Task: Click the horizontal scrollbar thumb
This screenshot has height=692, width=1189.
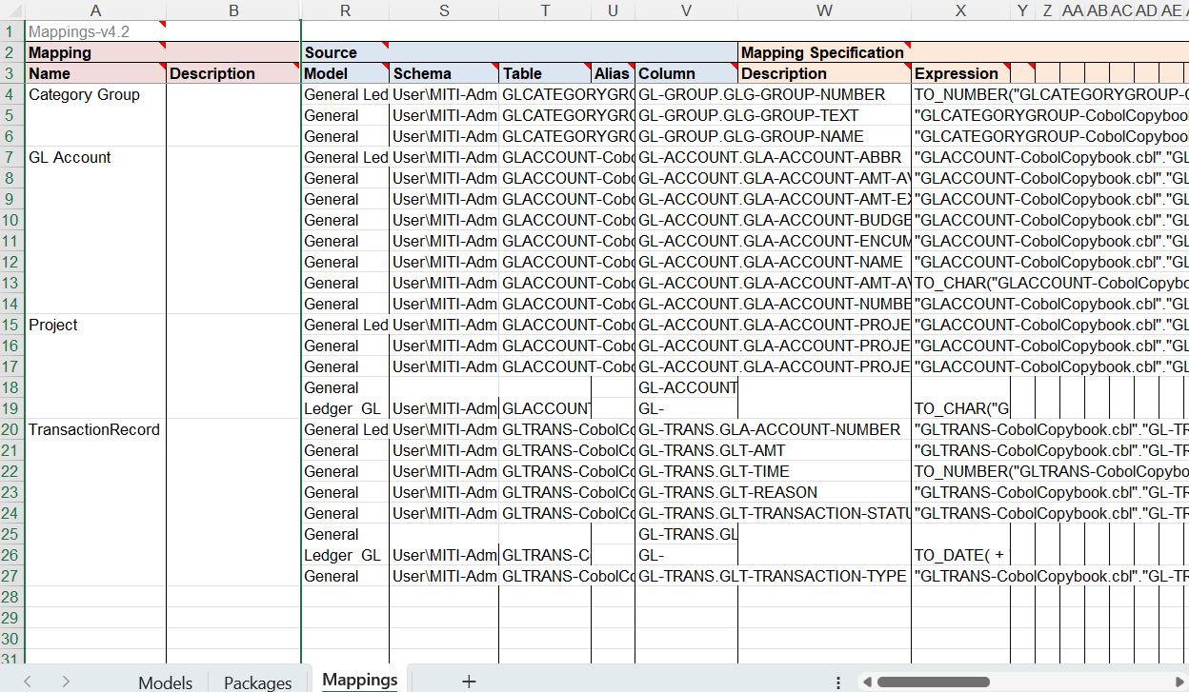Action: (x=934, y=682)
